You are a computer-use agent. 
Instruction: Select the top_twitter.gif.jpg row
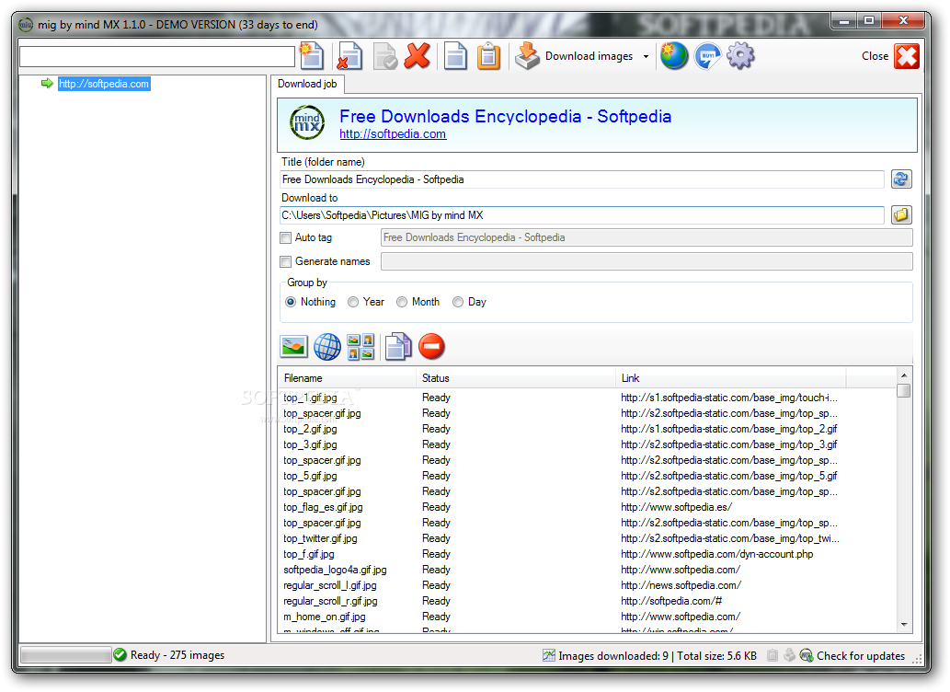click(587, 538)
